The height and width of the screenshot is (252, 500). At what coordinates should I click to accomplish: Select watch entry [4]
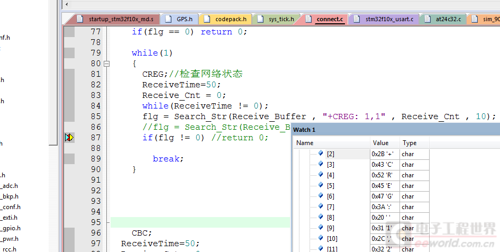coord(330,175)
